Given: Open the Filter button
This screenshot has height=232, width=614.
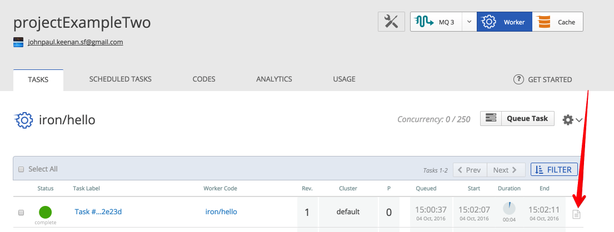Looking at the screenshot, I should click(x=554, y=170).
